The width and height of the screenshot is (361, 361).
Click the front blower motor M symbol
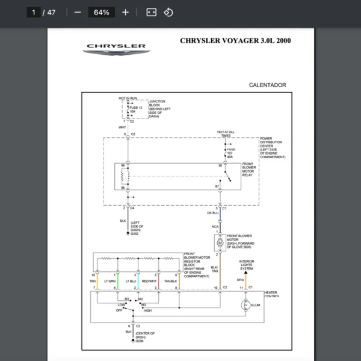point(220,242)
